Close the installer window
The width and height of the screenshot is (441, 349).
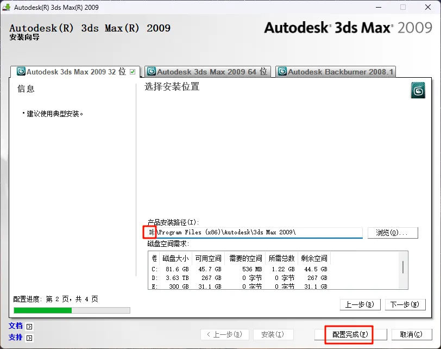point(428,7)
